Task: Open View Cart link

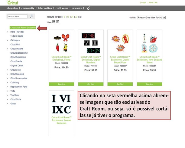Action: 153,2
